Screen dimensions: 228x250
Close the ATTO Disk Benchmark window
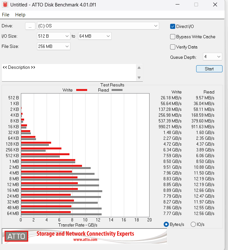tap(215, 4)
